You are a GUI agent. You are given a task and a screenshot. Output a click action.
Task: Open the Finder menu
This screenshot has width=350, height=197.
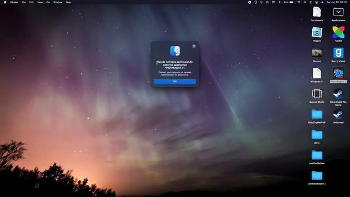pyautogui.click(x=14, y=2)
